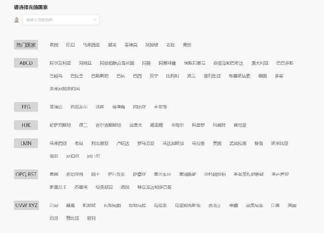Select 荷兰 in the HJK row
324x233 pixels.
tap(83, 125)
